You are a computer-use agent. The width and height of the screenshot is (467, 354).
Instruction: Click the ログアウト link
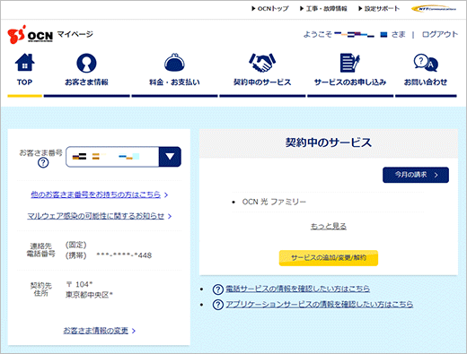pyautogui.click(x=440, y=34)
